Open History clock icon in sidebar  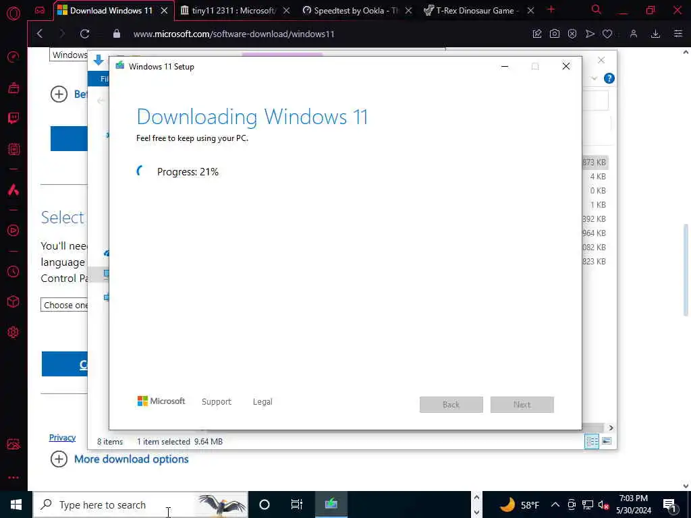pyautogui.click(x=13, y=271)
